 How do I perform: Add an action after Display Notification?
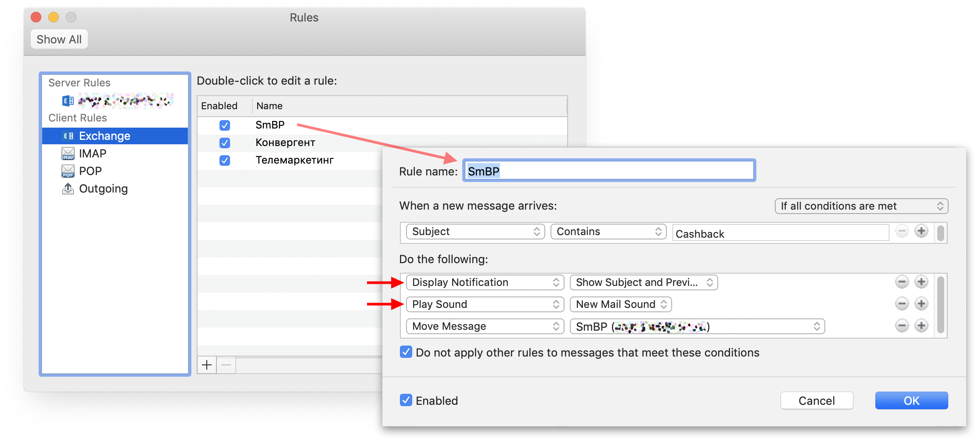(921, 282)
